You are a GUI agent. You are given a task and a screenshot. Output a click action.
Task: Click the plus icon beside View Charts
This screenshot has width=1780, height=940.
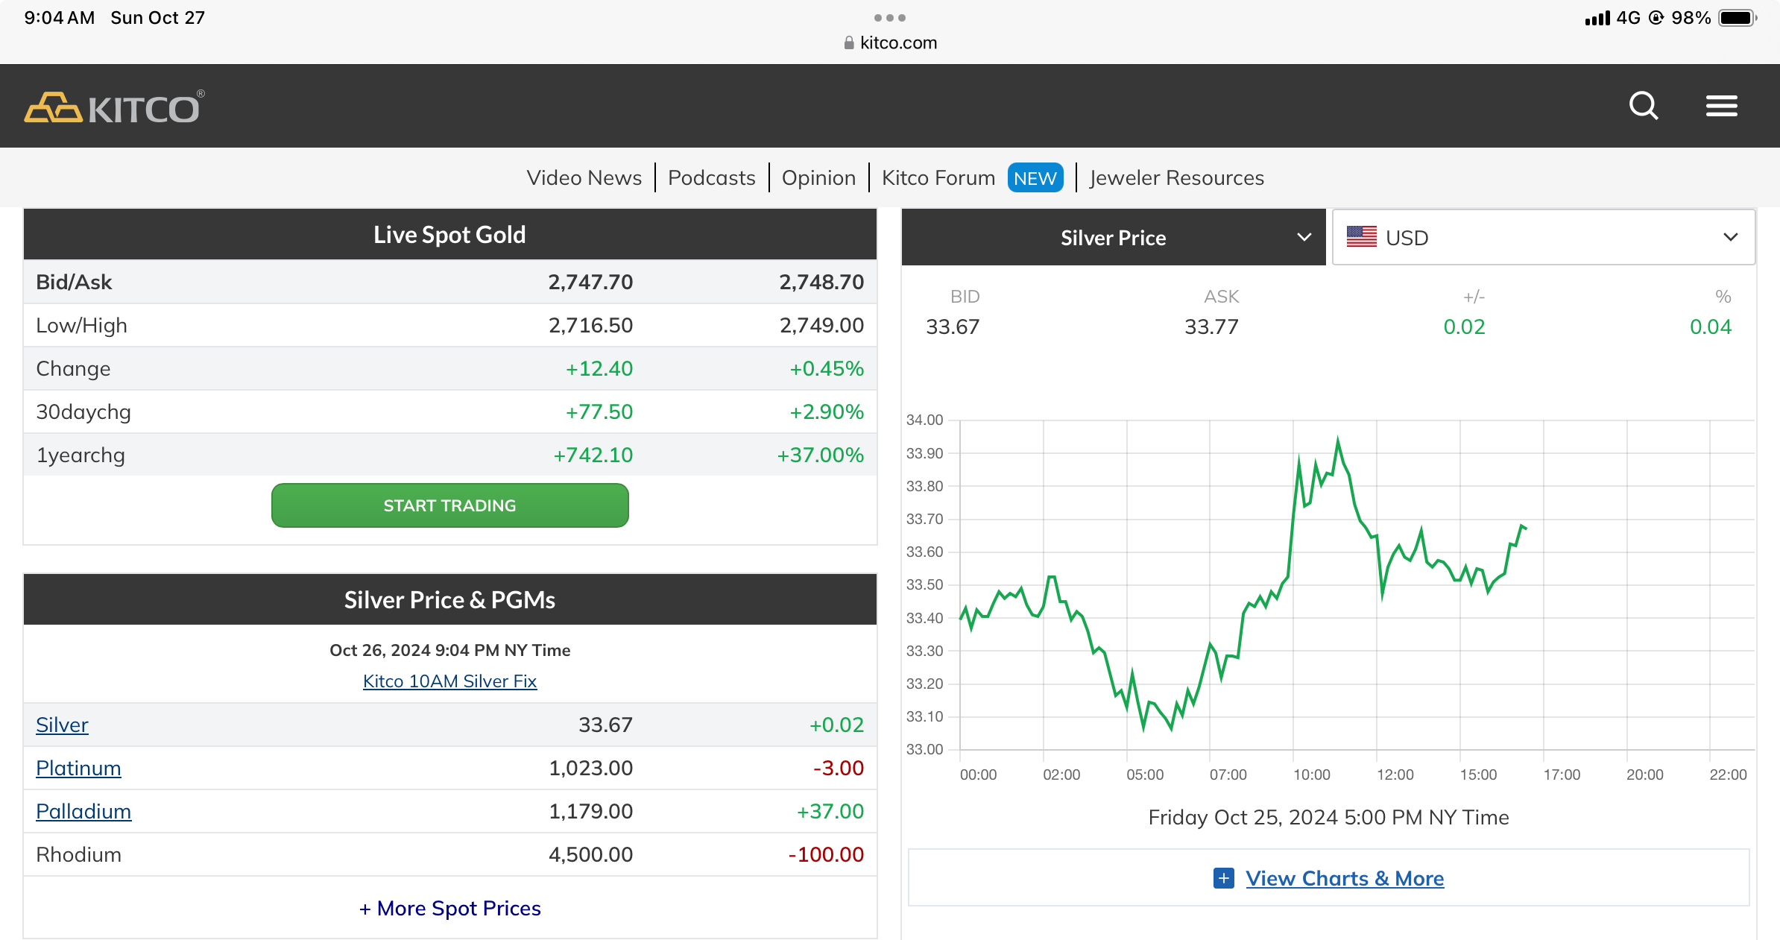[1223, 878]
